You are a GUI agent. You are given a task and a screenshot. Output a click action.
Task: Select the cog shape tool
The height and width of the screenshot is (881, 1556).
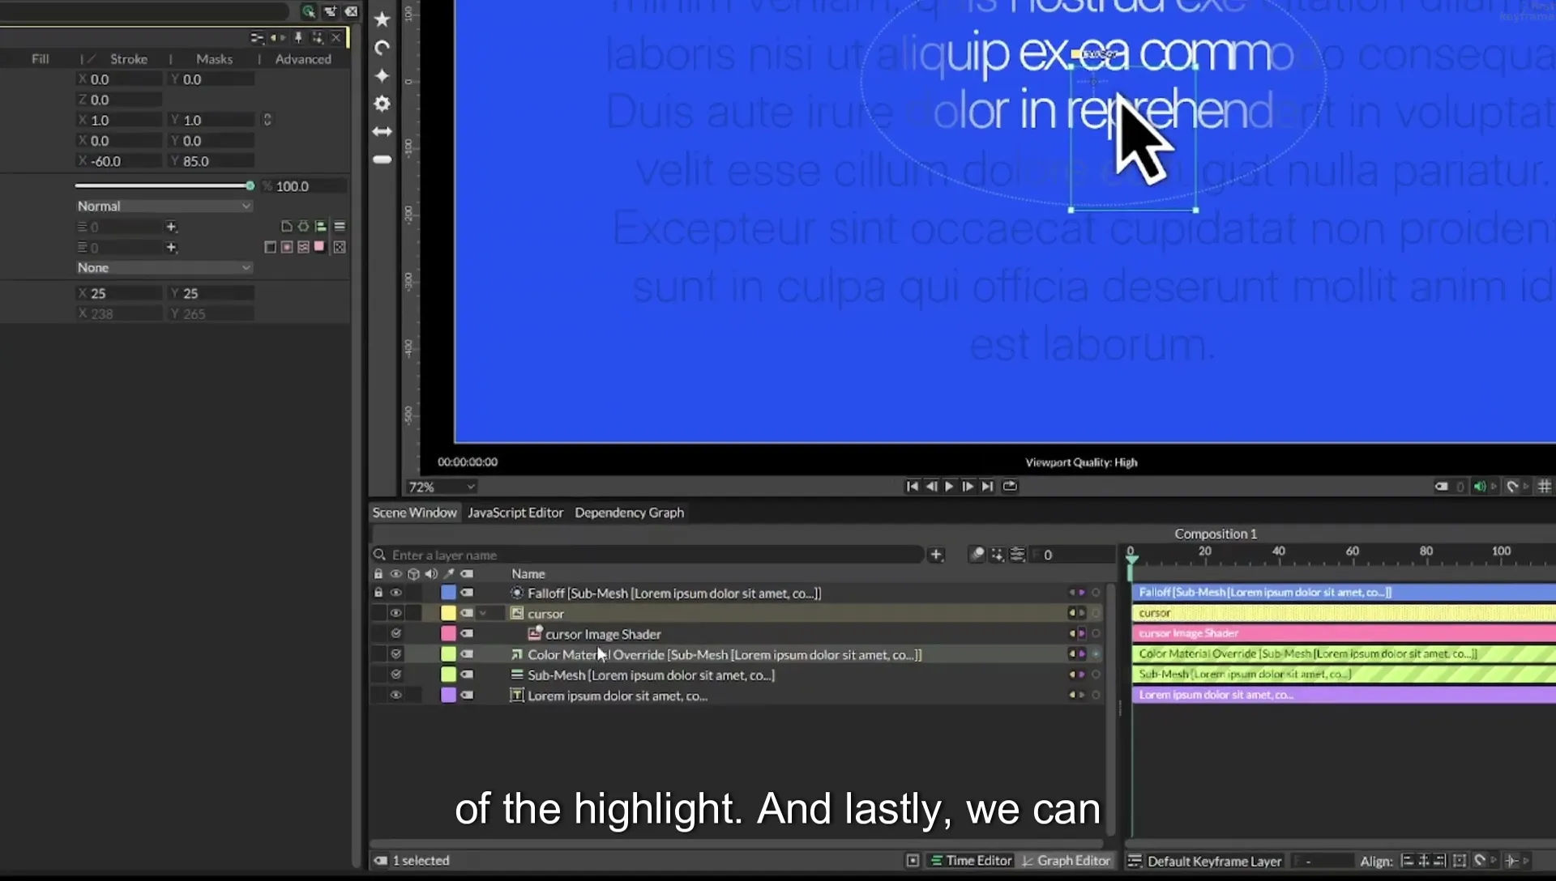tap(382, 104)
